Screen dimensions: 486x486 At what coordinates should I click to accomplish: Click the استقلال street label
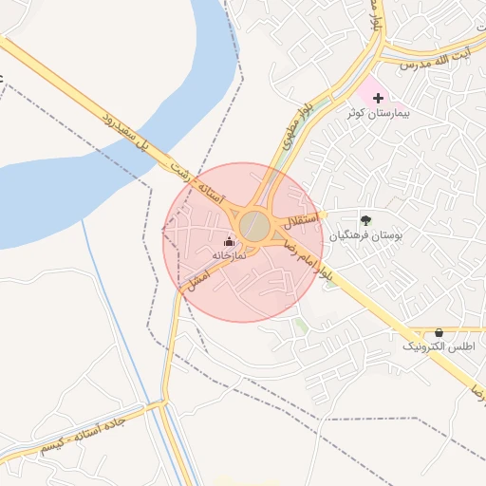301,220
